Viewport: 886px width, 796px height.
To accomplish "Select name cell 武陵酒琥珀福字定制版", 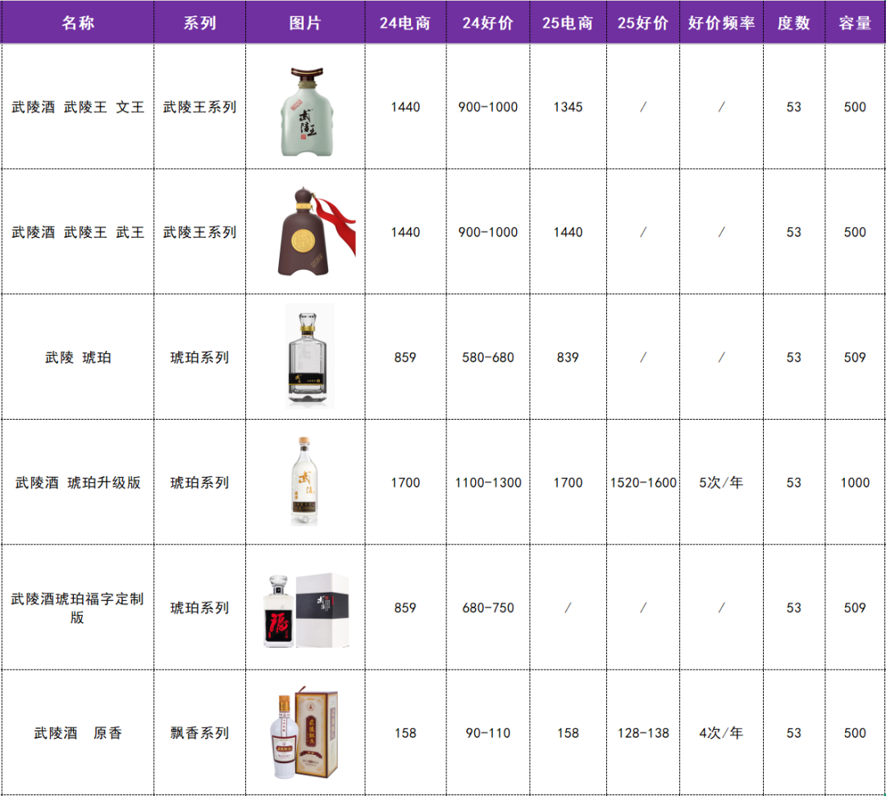I will [78, 608].
